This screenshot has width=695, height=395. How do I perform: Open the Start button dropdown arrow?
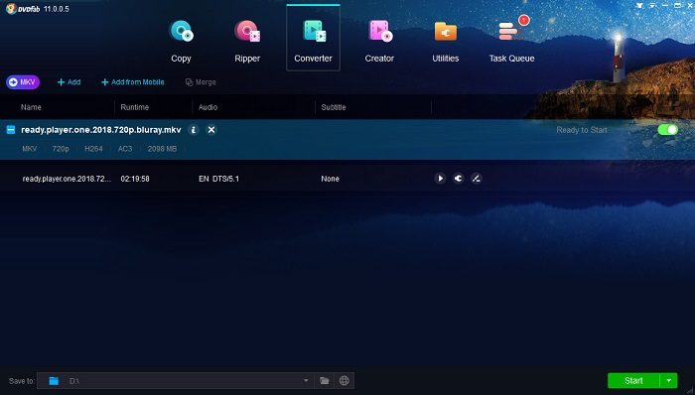point(669,381)
